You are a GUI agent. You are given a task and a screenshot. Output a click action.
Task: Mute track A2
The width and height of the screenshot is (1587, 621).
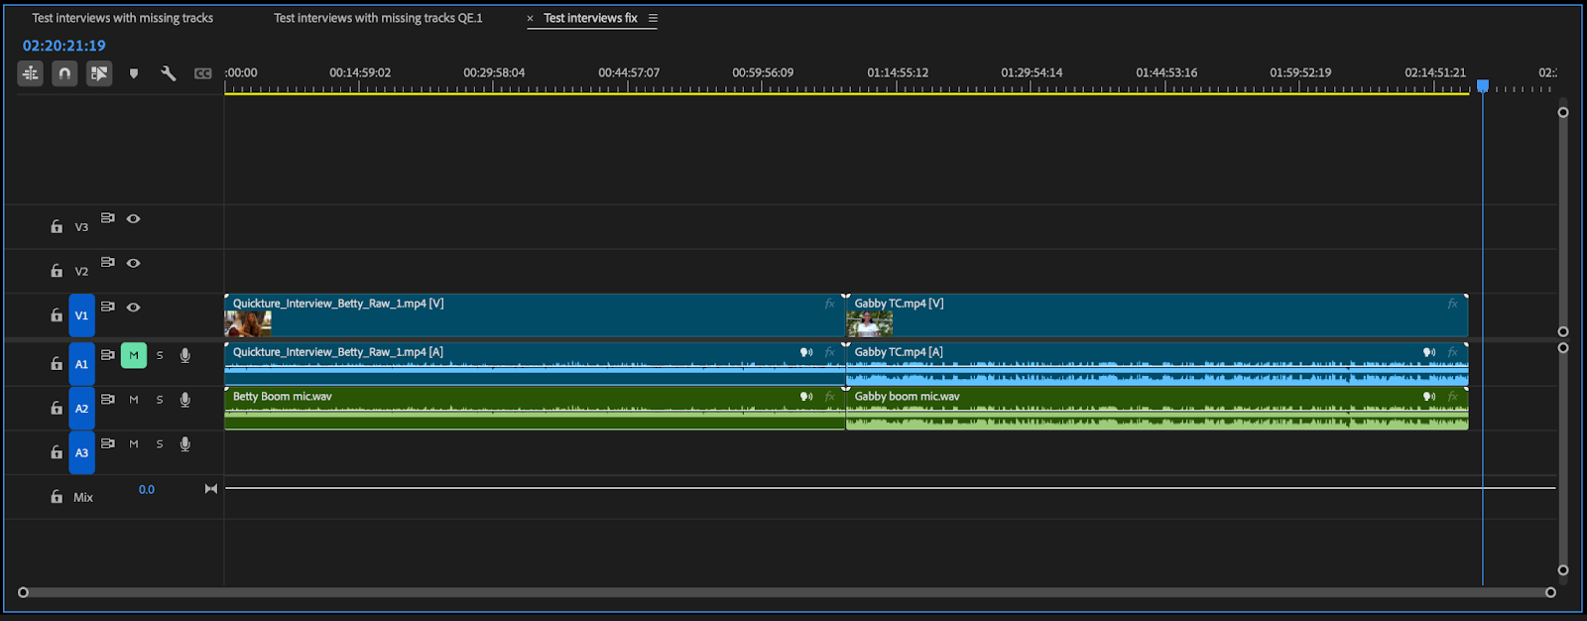(x=134, y=400)
